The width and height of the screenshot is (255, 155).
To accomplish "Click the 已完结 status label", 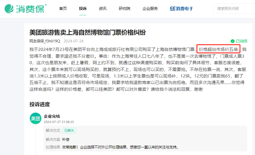I will pos(241,41).
